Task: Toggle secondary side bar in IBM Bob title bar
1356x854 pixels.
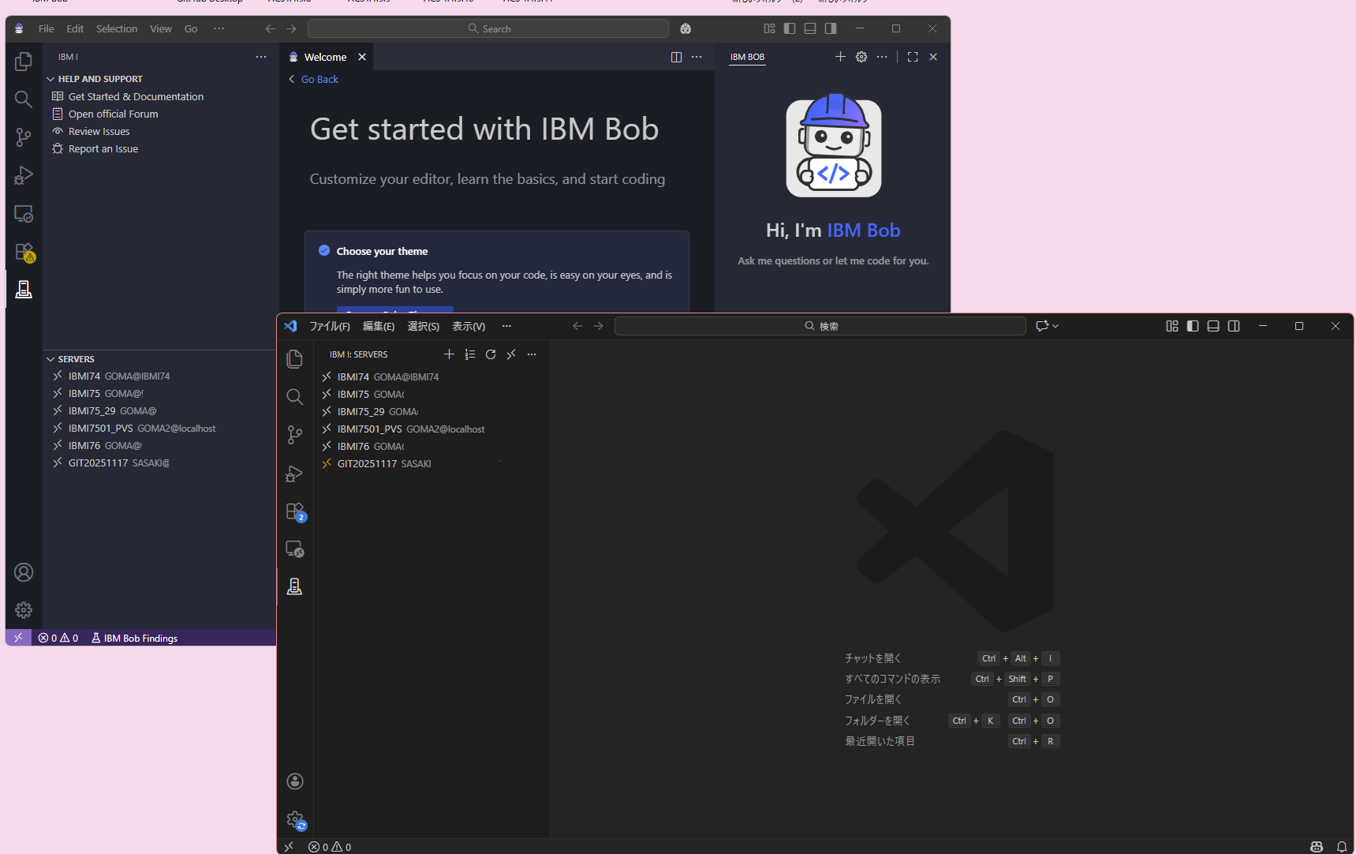Action: coord(831,28)
